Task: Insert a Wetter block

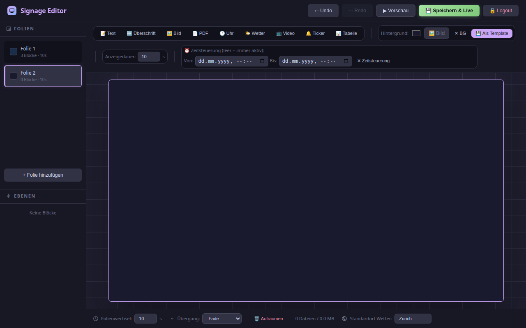Action: click(255, 33)
